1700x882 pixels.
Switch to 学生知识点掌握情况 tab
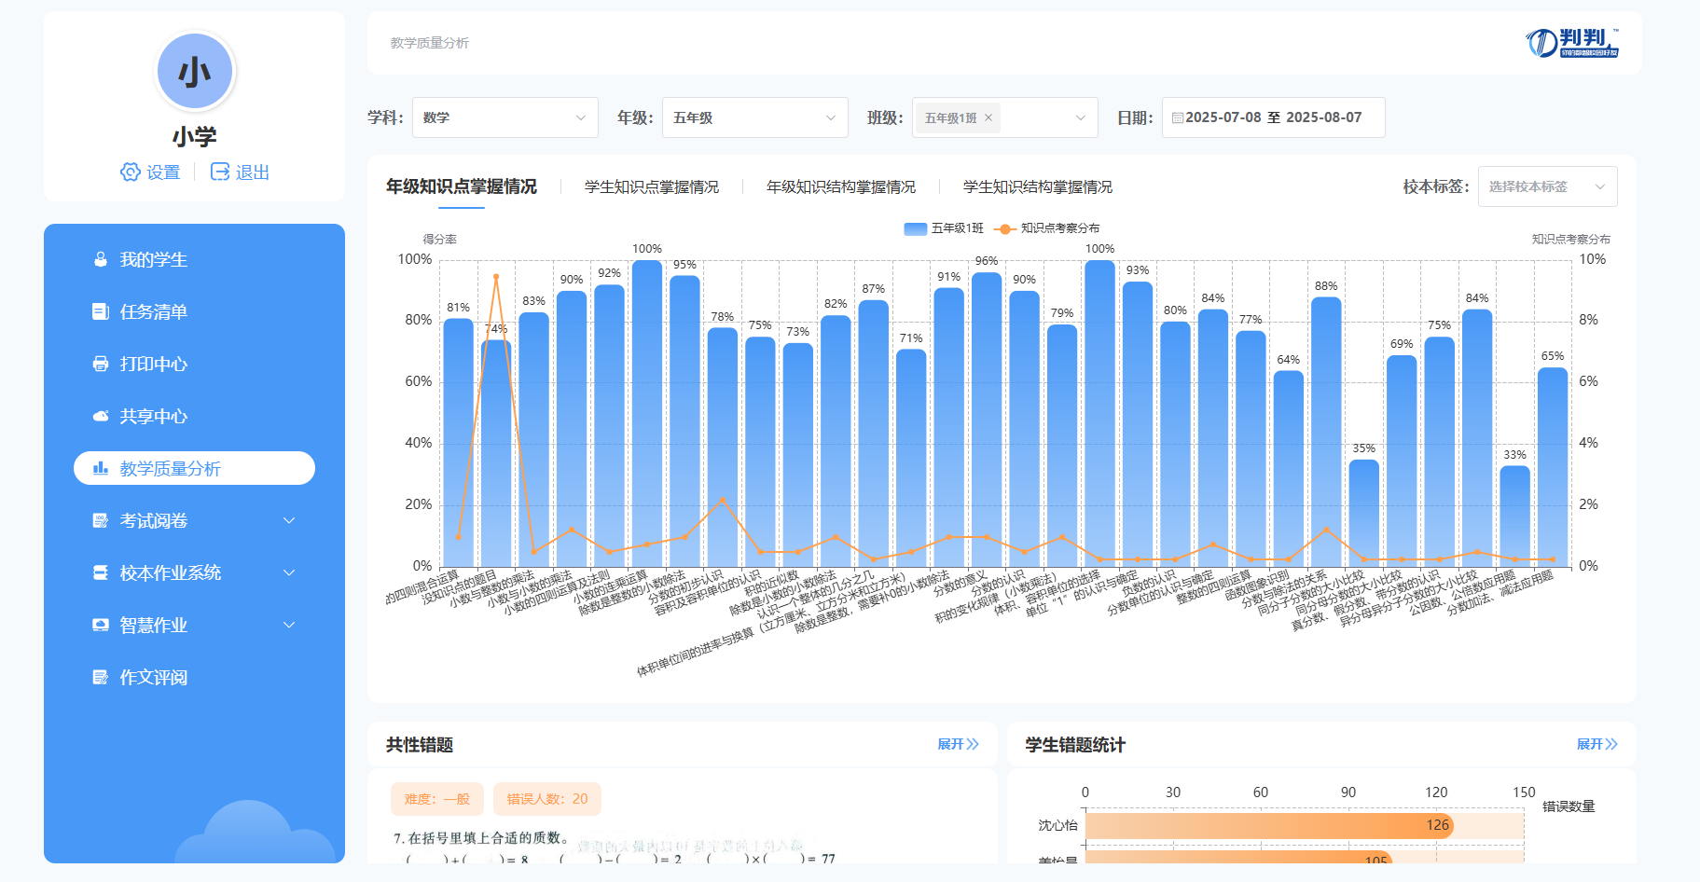651,187
